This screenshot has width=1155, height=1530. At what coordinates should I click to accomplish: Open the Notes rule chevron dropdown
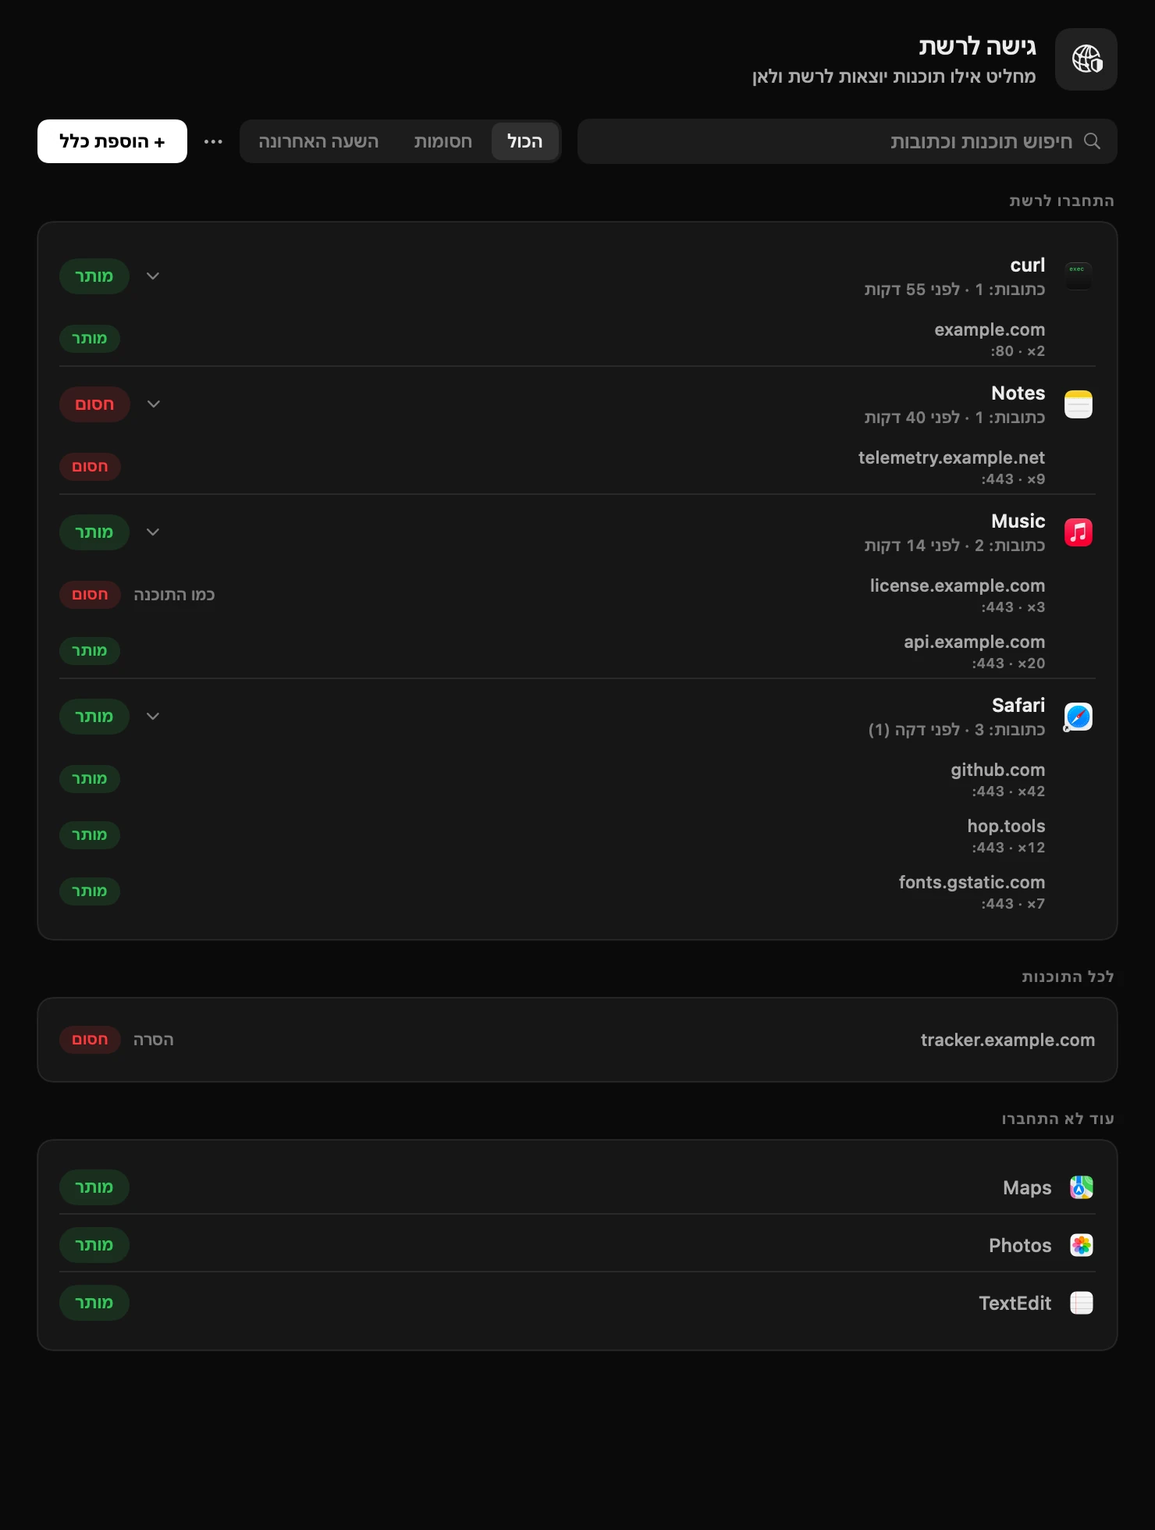pos(154,404)
